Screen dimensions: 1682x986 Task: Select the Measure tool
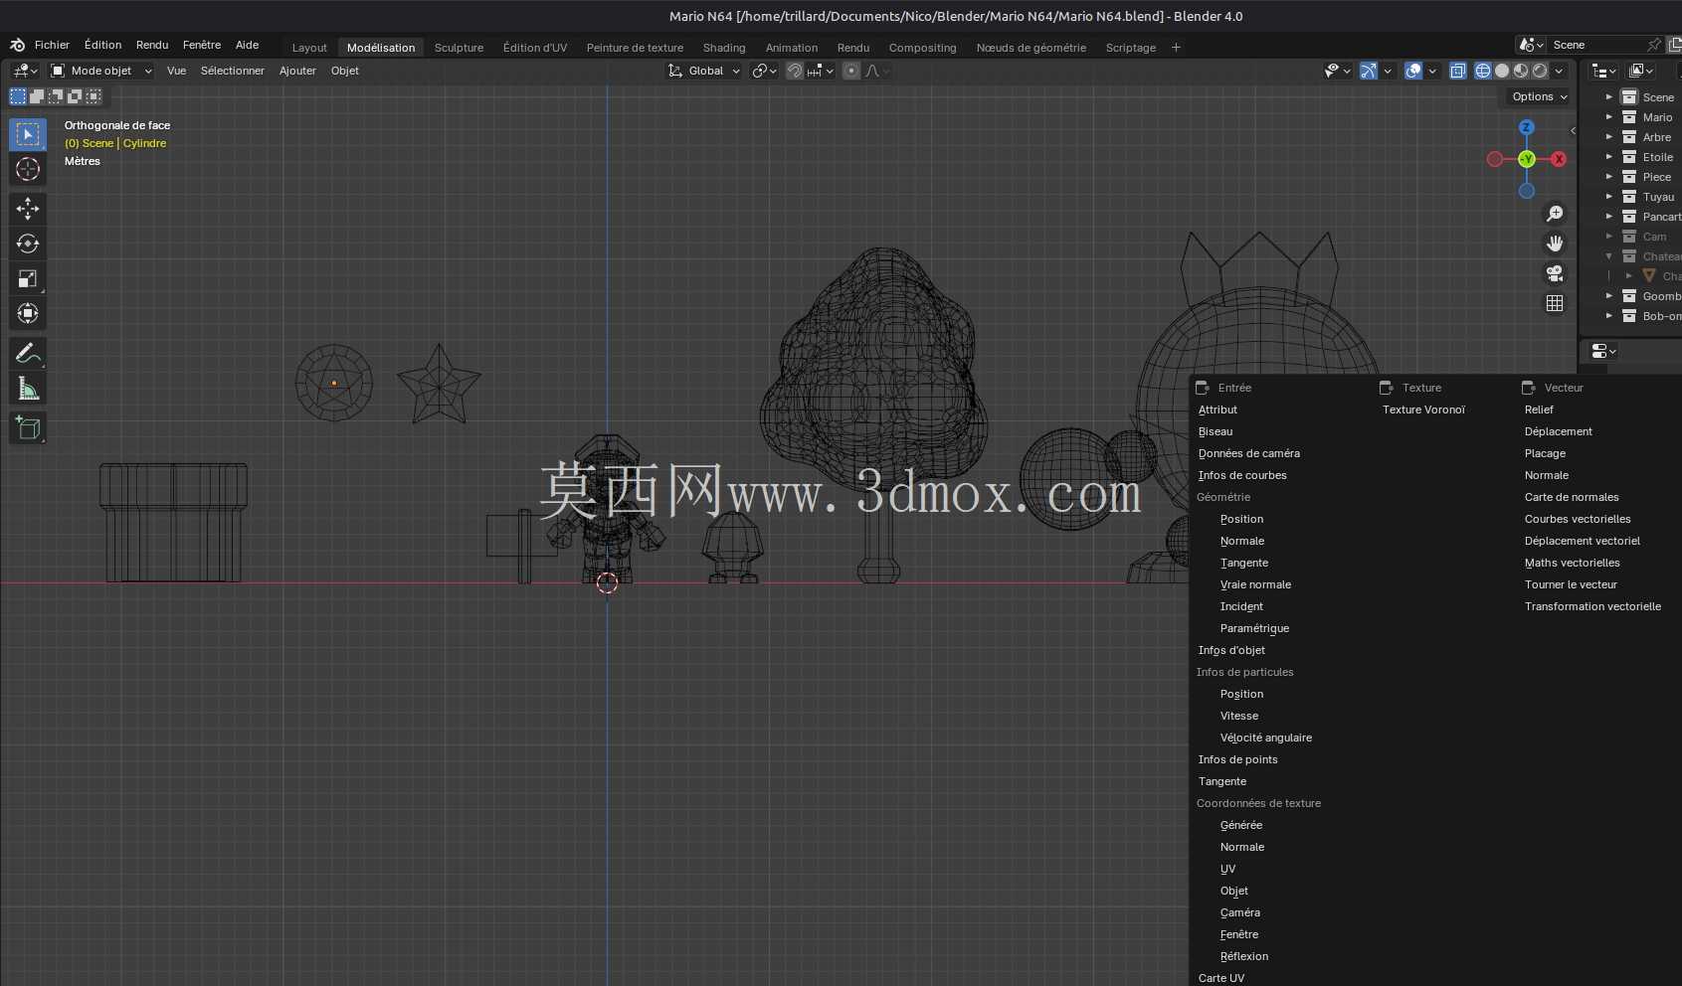click(28, 390)
